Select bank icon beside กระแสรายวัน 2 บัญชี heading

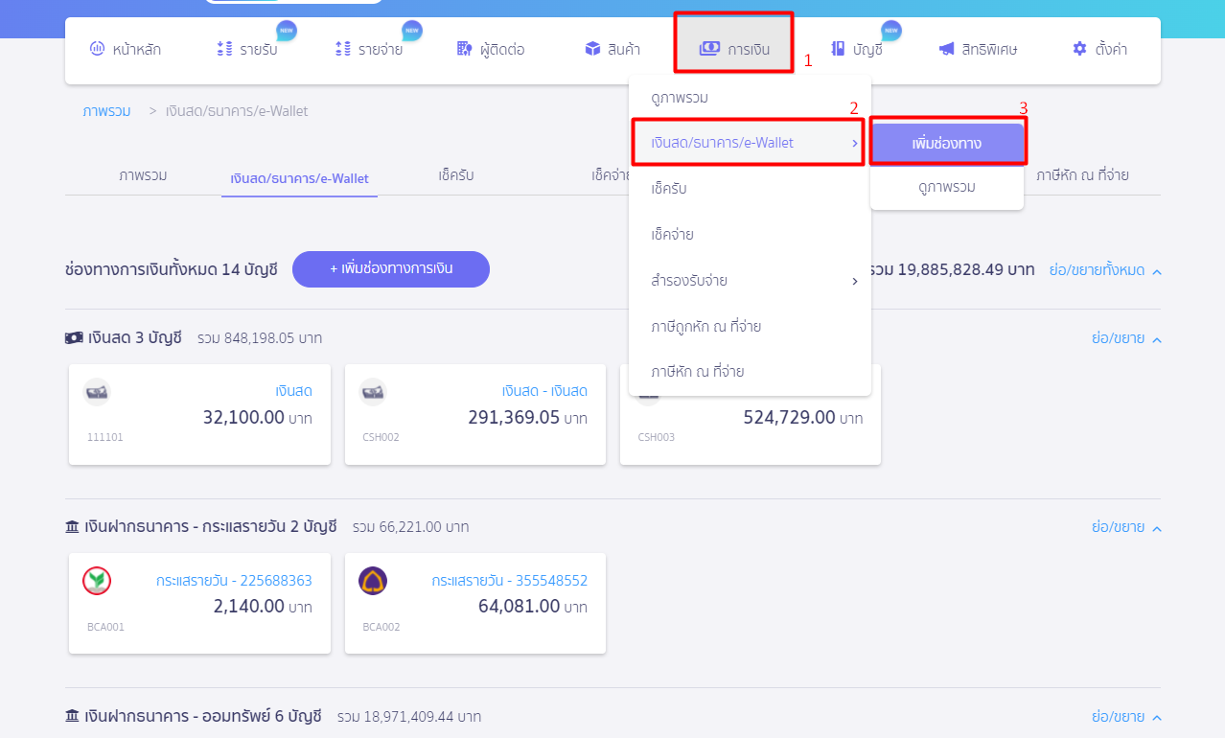pyautogui.click(x=73, y=526)
